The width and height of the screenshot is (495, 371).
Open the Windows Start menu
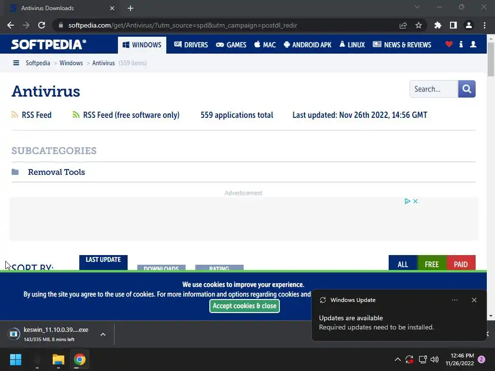pos(15,359)
